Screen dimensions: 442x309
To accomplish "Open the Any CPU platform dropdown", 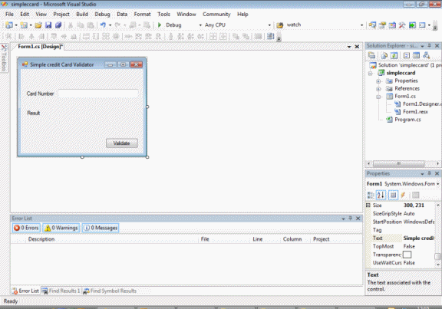I will [269, 25].
